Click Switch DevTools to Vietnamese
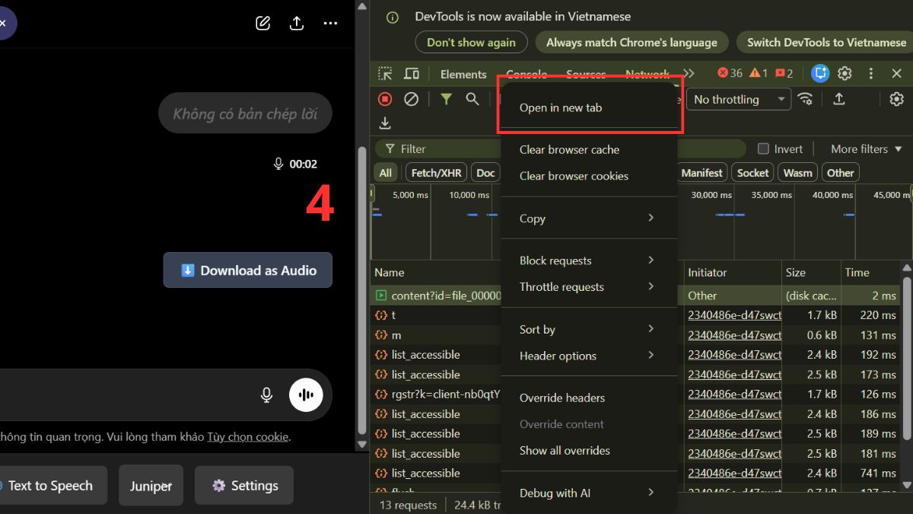 [826, 43]
